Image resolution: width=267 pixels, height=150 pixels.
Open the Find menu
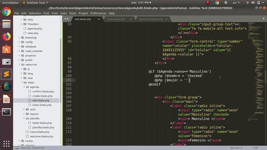[x=46, y=13]
